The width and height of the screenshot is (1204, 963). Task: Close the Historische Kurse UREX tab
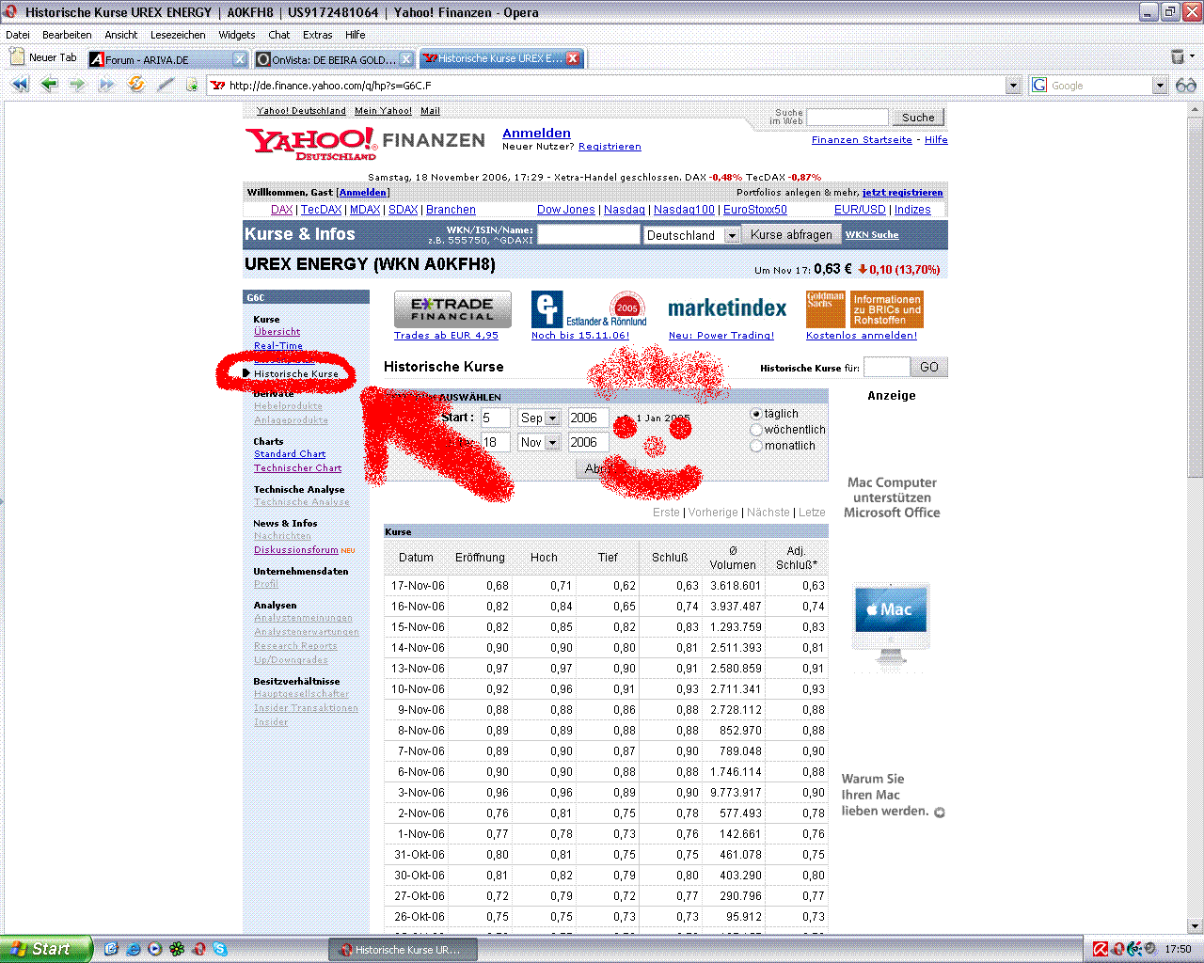[573, 58]
